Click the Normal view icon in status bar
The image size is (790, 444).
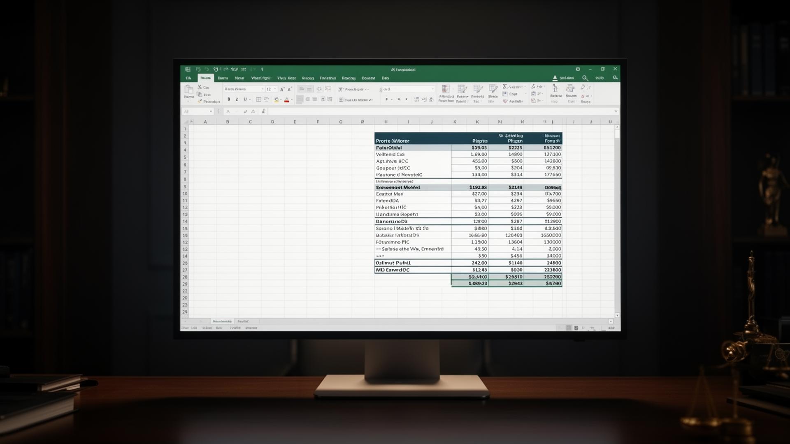(568, 328)
